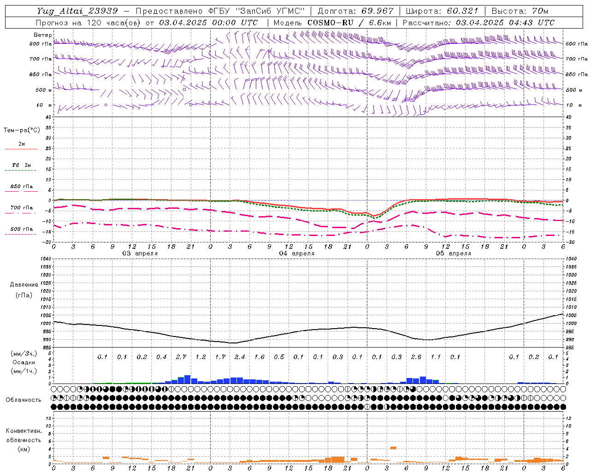Click the elevation text Высота: 70м
Image resolution: width=590 pixels, height=472 pixels.
(520, 11)
